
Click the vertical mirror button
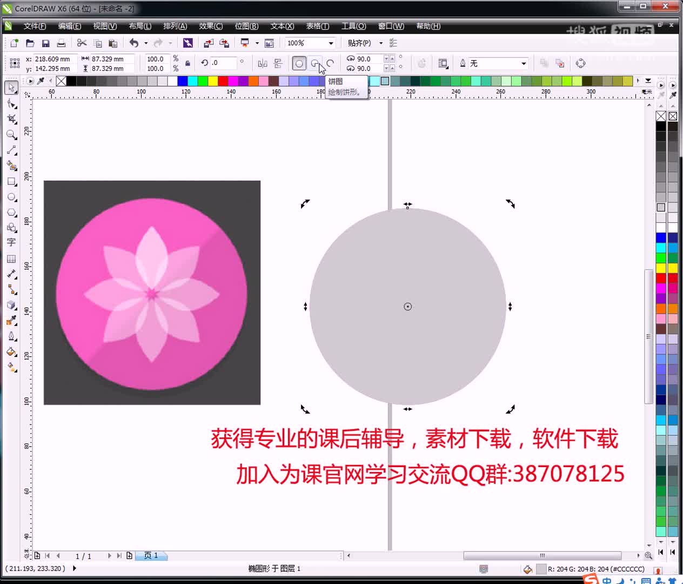click(278, 63)
